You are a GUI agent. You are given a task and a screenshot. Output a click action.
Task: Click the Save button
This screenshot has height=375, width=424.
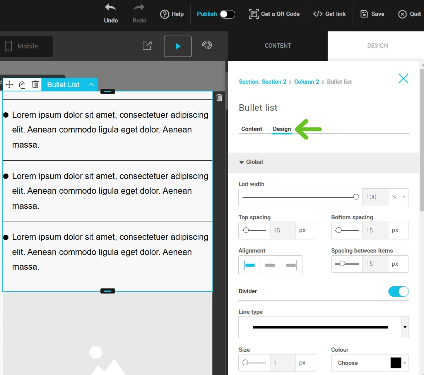372,14
